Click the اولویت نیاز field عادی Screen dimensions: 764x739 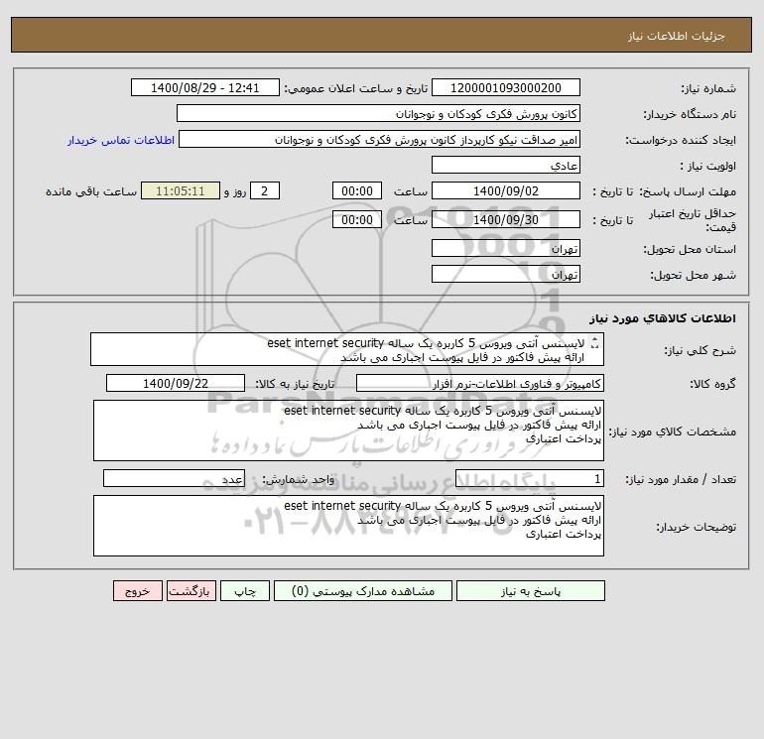(x=506, y=165)
